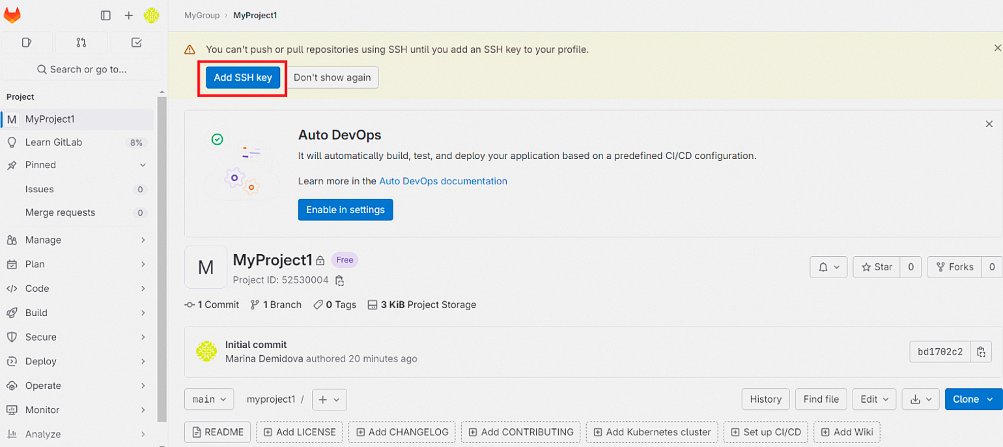Click the README button
The image size is (1003, 447).
218,432
